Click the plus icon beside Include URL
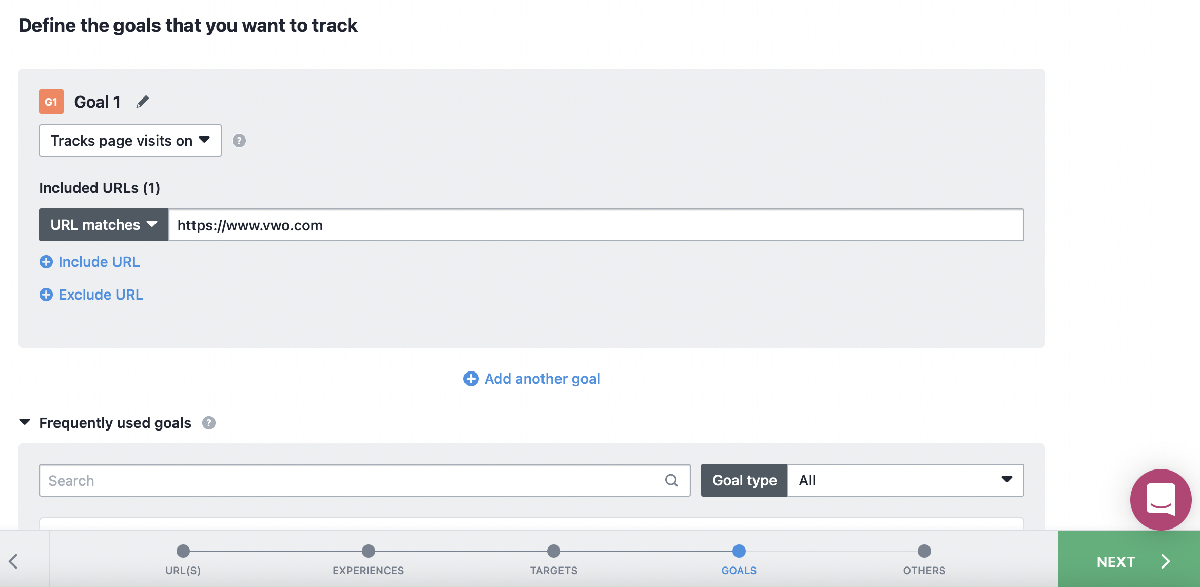This screenshot has width=1200, height=587. pos(46,262)
